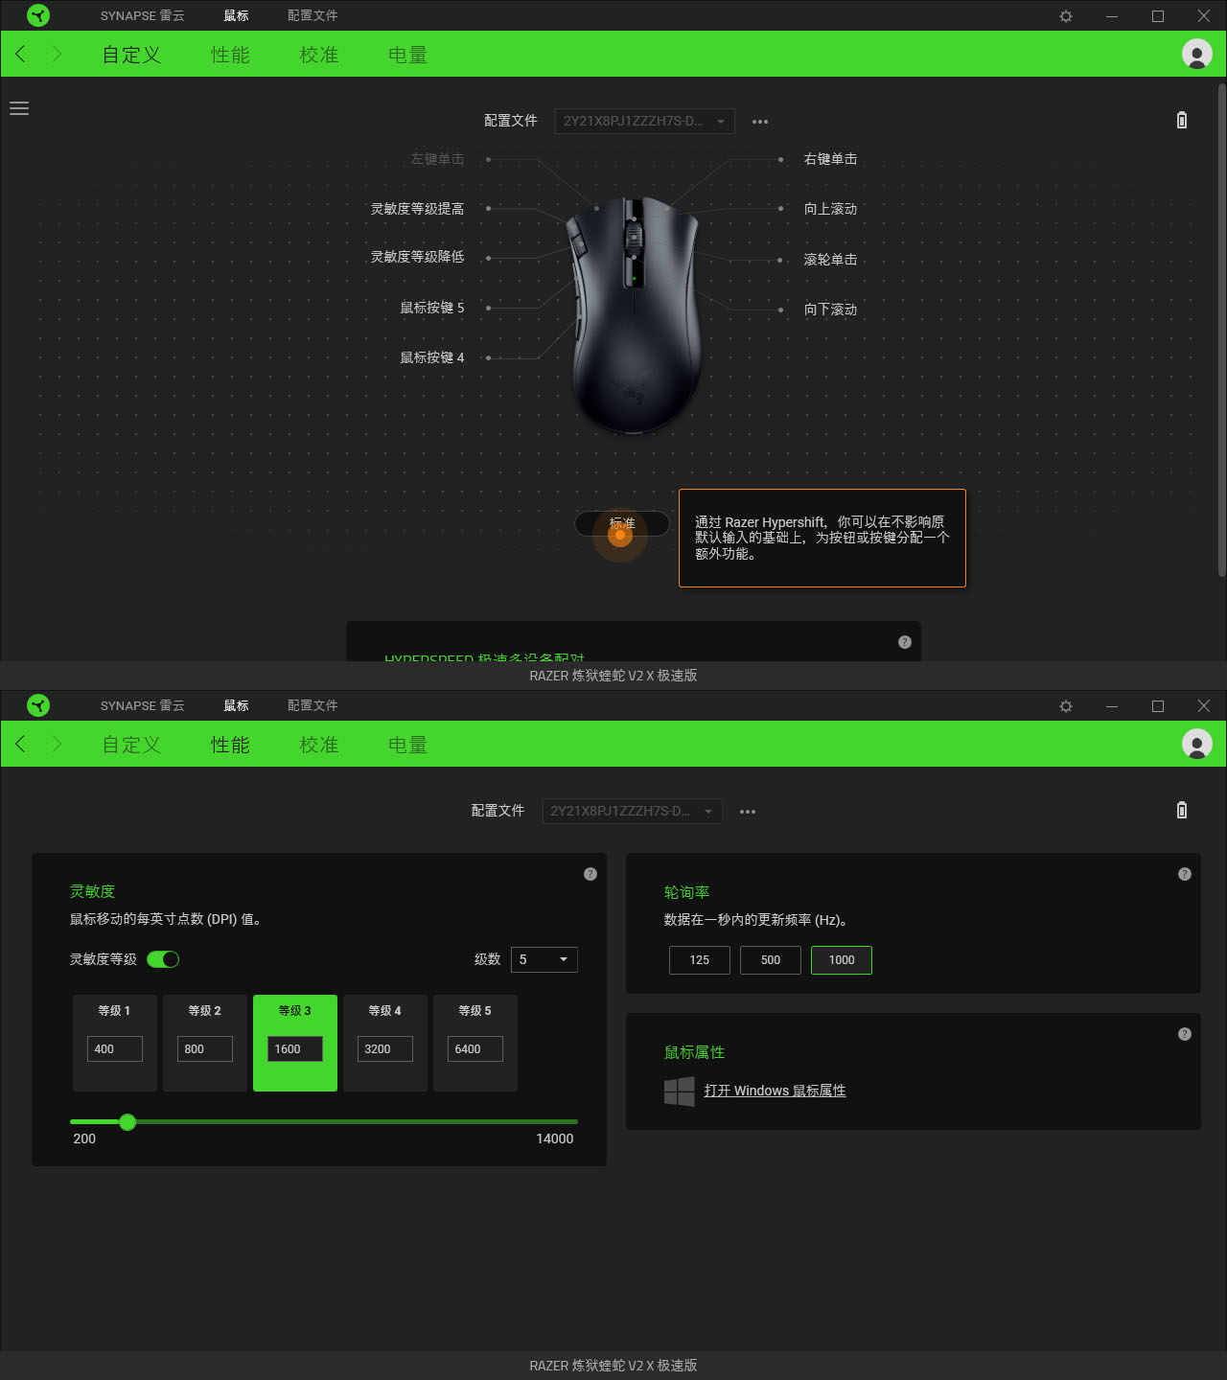1227x1380 pixels.
Task: Click the Windows logo icon under 鼠标属性
Action: point(680,1091)
